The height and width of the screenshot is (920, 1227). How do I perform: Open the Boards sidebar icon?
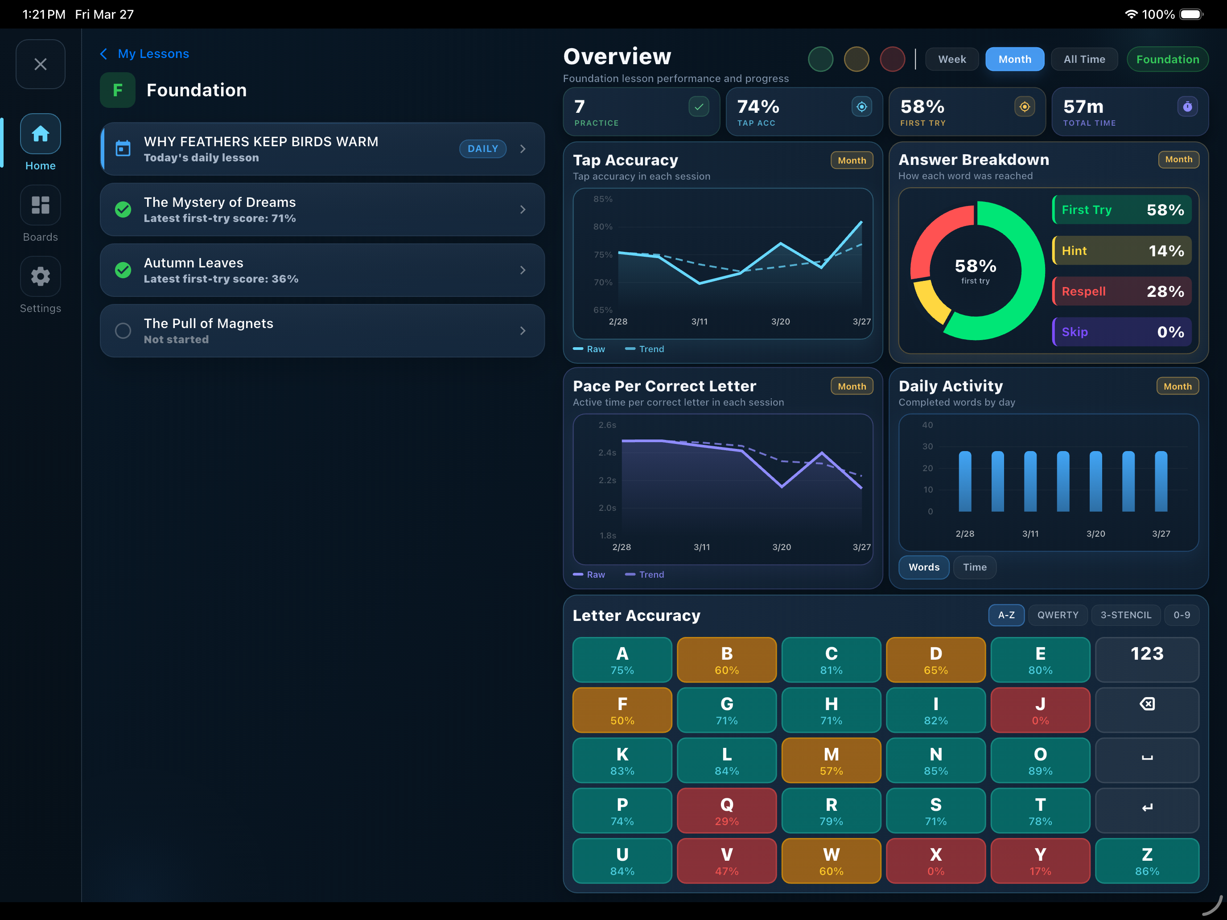(x=41, y=205)
